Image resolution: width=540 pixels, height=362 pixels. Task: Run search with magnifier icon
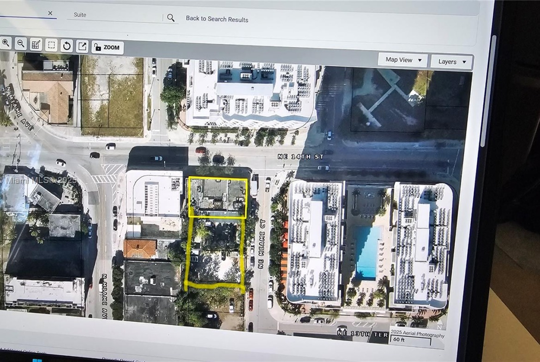click(x=171, y=18)
